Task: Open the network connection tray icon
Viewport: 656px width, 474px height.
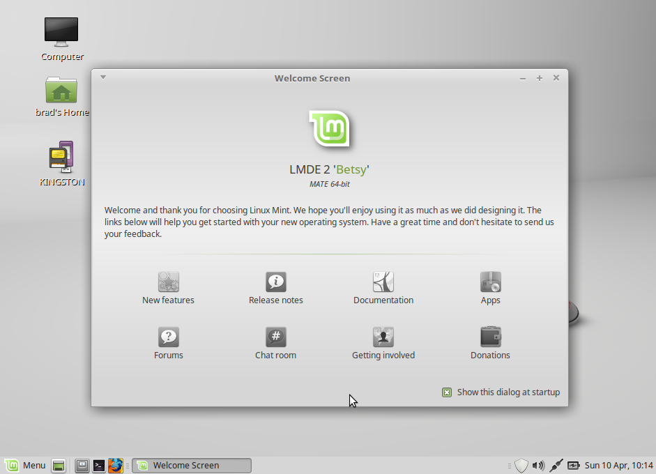Action: pos(556,465)
